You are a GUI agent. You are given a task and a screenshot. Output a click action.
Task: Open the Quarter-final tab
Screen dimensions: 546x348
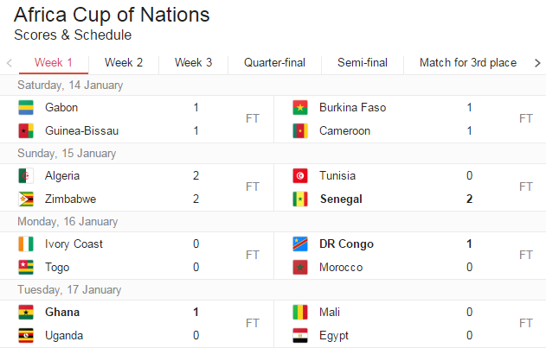point(274,62)
